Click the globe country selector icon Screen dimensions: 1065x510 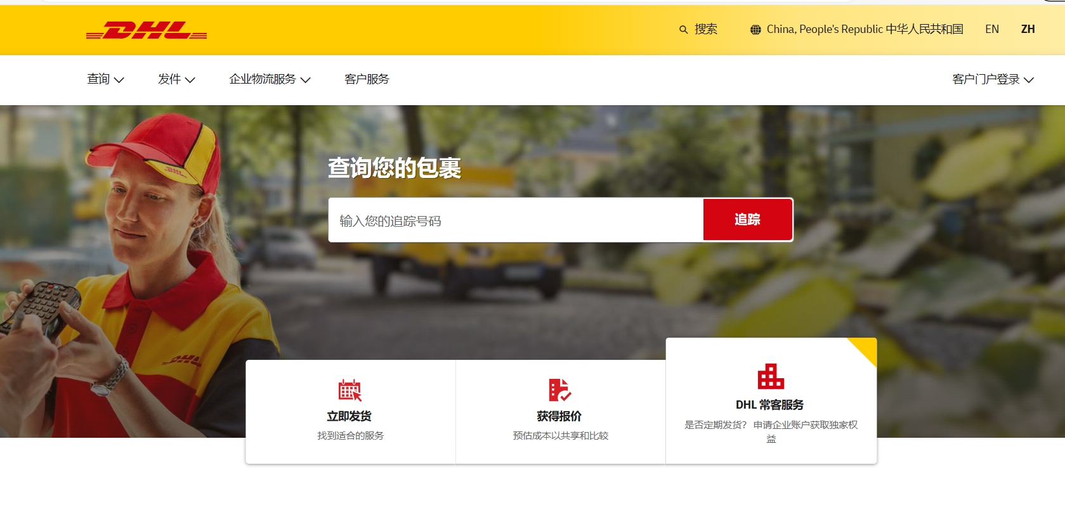tap(755, 30)
